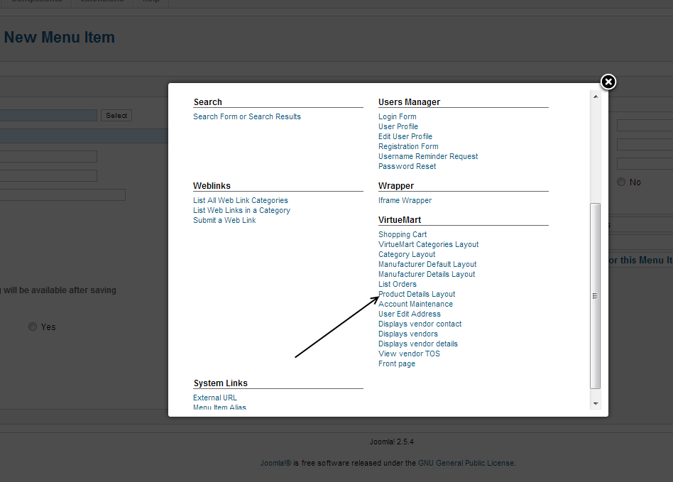The height and width of the screenshot is (482, 673).
Task: Click the 'New Menu Item' page title
Action: 59,38
